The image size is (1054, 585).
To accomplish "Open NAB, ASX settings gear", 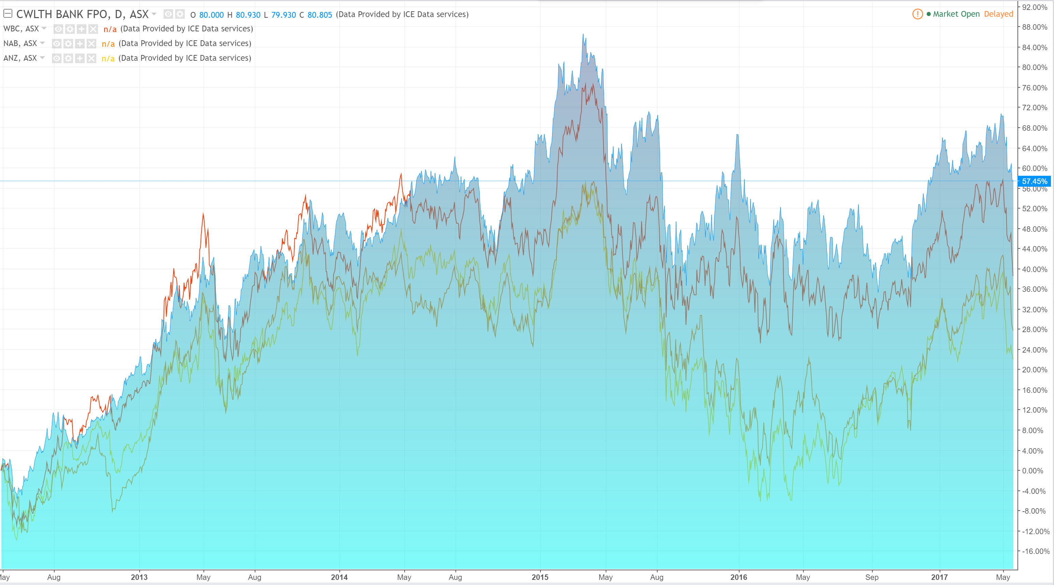I will (x=68, y=44).
